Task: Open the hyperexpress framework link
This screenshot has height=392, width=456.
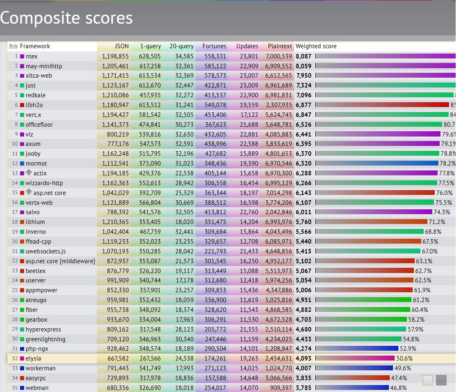Action: pyautogui.click(x=43, y=329)
